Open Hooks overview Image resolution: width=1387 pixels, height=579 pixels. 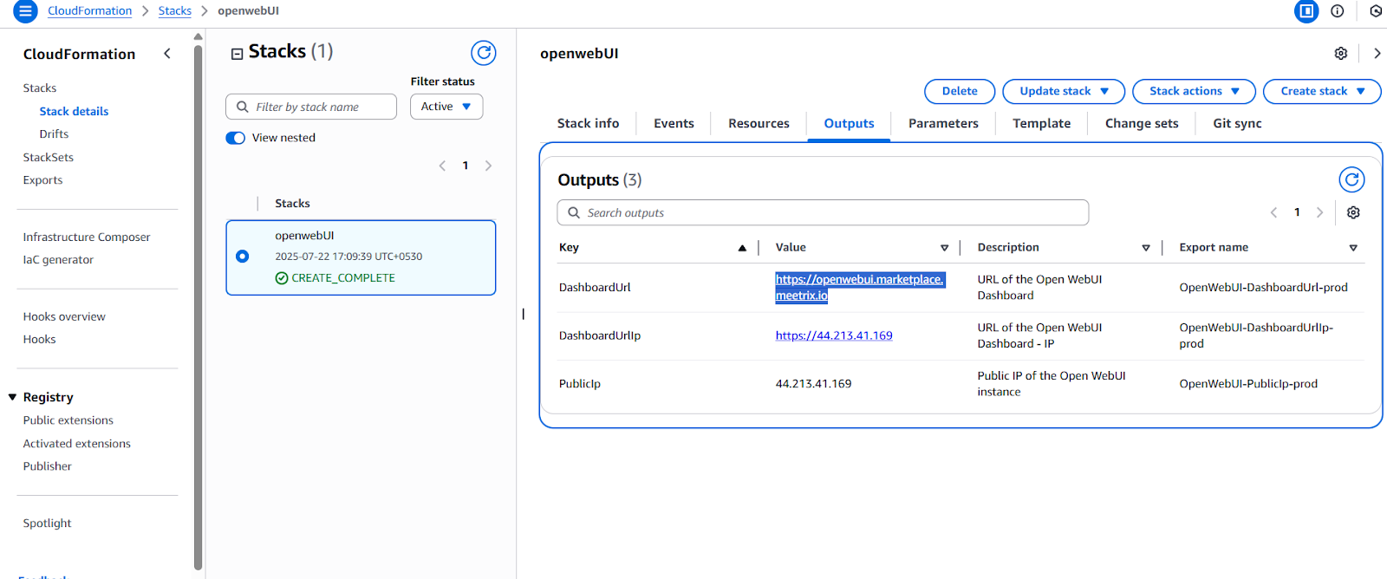[64, 316]
